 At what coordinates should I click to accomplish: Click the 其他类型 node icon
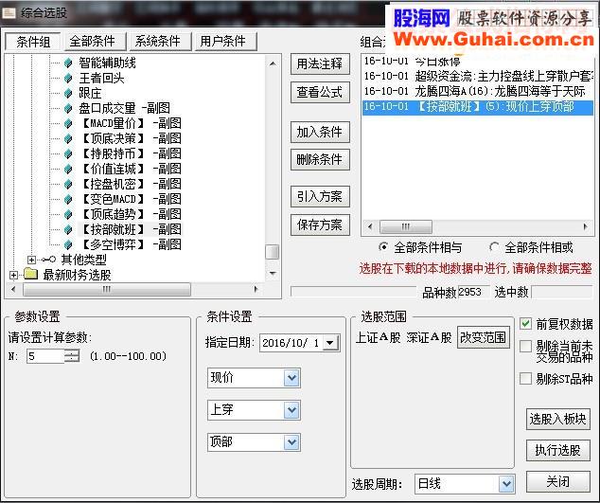(48, 260)
